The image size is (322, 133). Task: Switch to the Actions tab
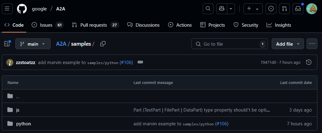tap(180, 25)
